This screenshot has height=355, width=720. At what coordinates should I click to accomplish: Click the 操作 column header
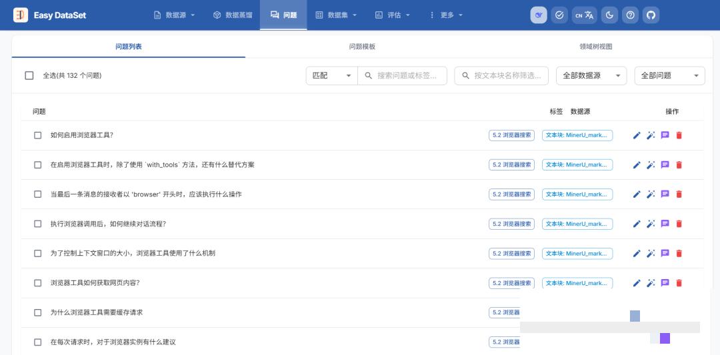(672, 111)
